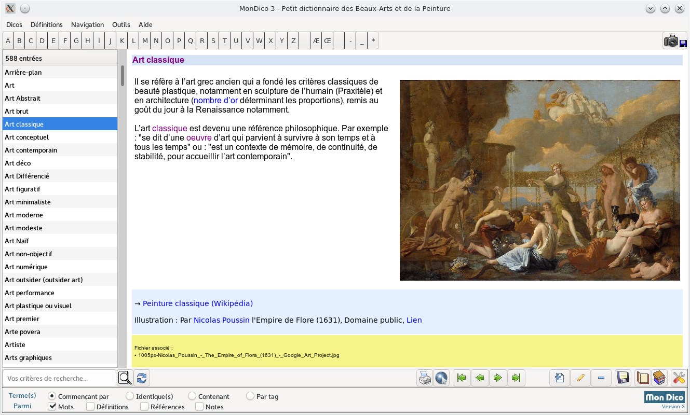
Task: Click the Empire of Flora painting image
Action: click(540, 180)
